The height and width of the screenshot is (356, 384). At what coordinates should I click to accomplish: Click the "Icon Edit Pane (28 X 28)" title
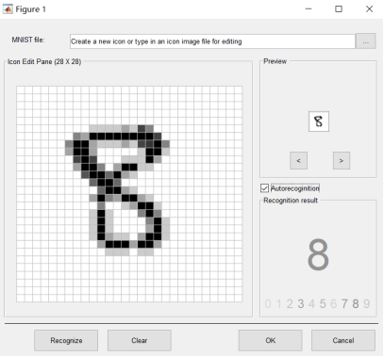(x=44, y=61)
